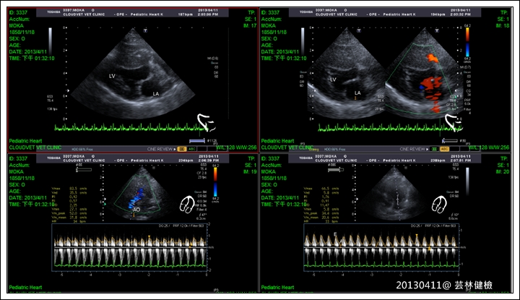Click the grayscale bar in top-left panel
This screenshot has width=520, height=300.
pos(51,40)
